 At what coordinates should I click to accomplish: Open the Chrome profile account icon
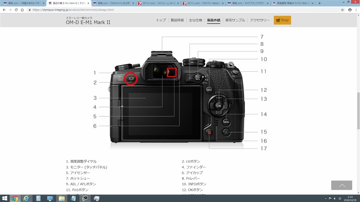point(350,10)
